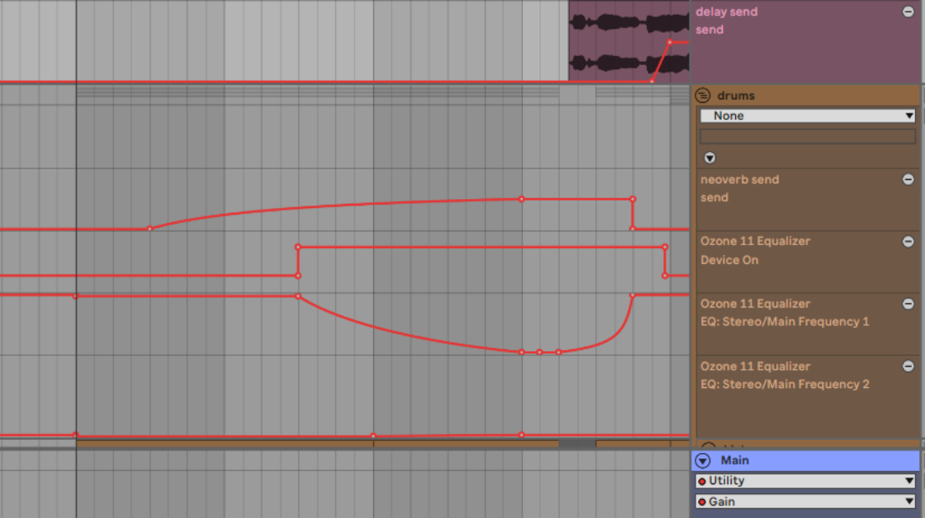
Task: Remove the Stereo/Main Frequency 1 lane
Action: 908,303
